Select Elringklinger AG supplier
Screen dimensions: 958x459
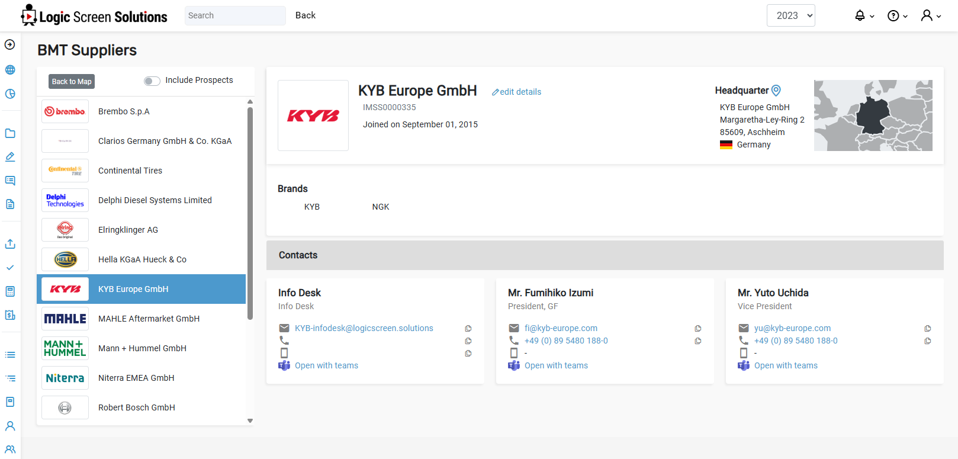(x=141, y=230)
